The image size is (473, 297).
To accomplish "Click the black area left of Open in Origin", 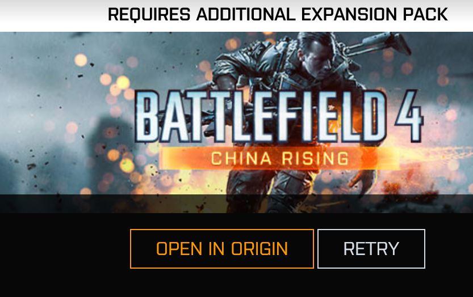I will [65, 249].
